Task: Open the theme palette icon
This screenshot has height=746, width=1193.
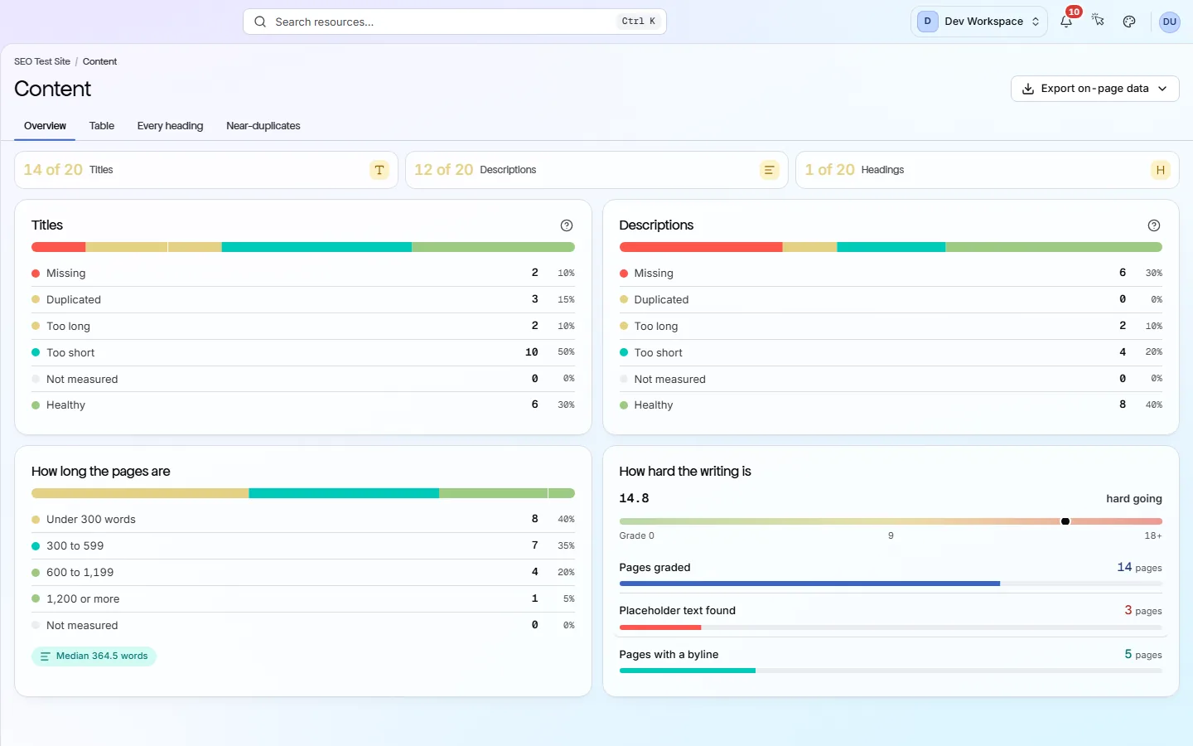Action: pos(1129,22)
